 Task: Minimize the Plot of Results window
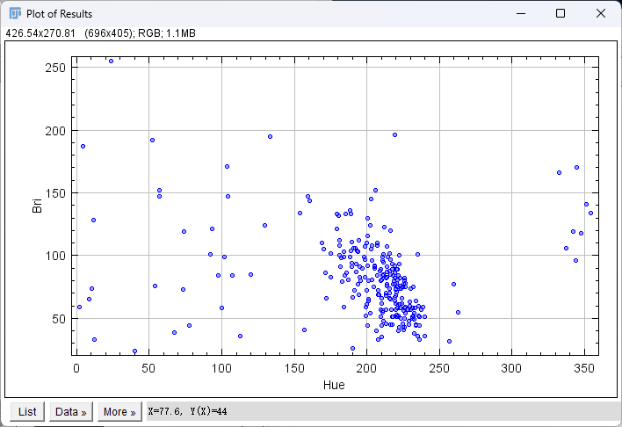click(521, 13)
